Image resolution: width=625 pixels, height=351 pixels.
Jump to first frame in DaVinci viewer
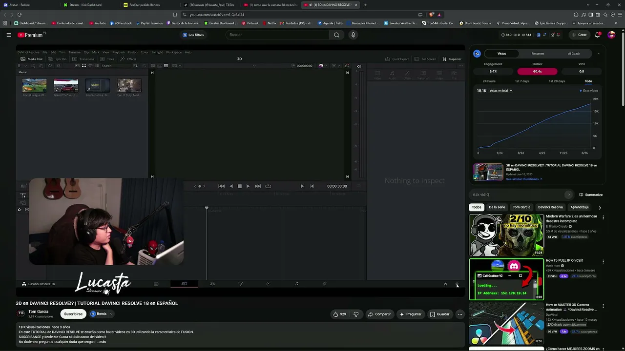(x=222, y=186)
